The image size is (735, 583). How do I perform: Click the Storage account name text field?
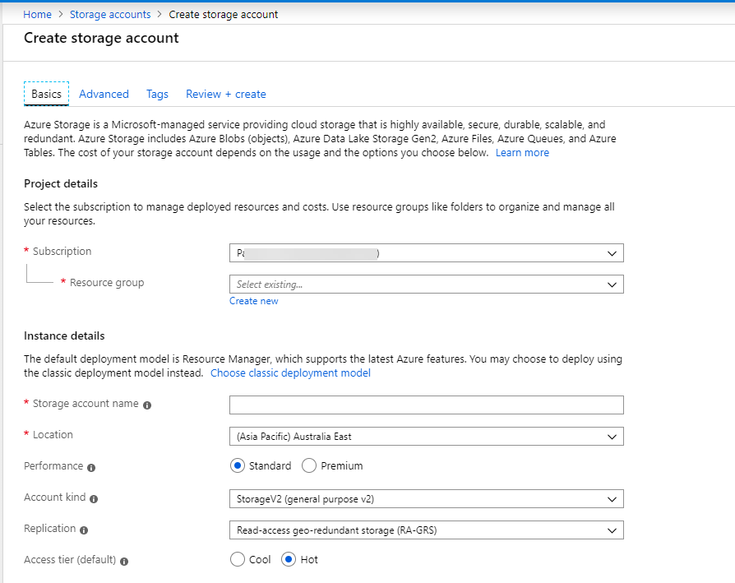click(x=426, y=405)
